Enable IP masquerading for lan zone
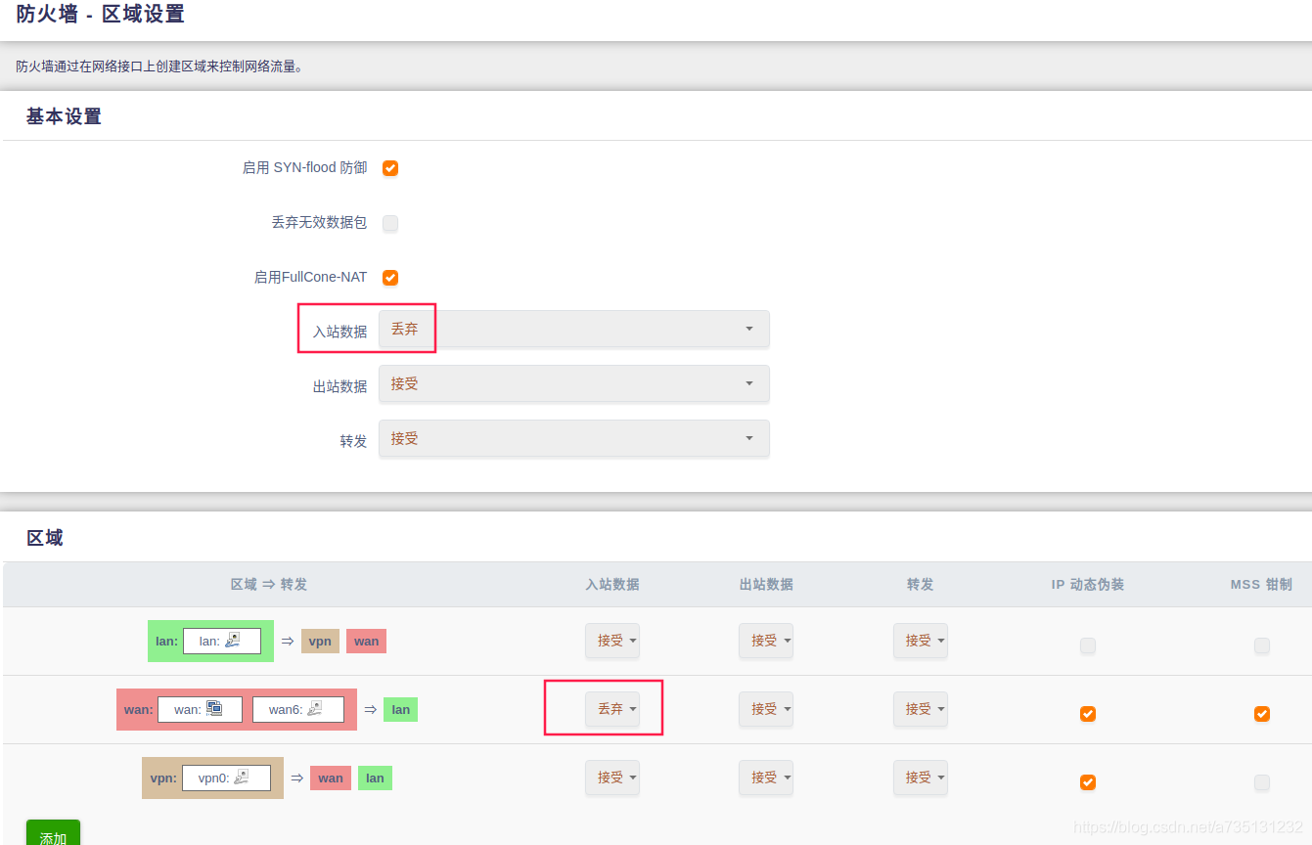 (1088, 645)
